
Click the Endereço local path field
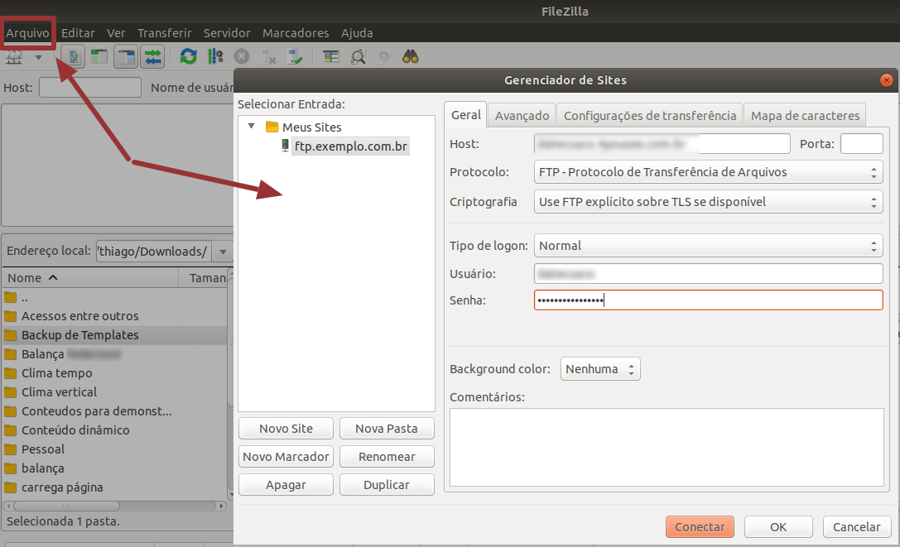(153, 252)
